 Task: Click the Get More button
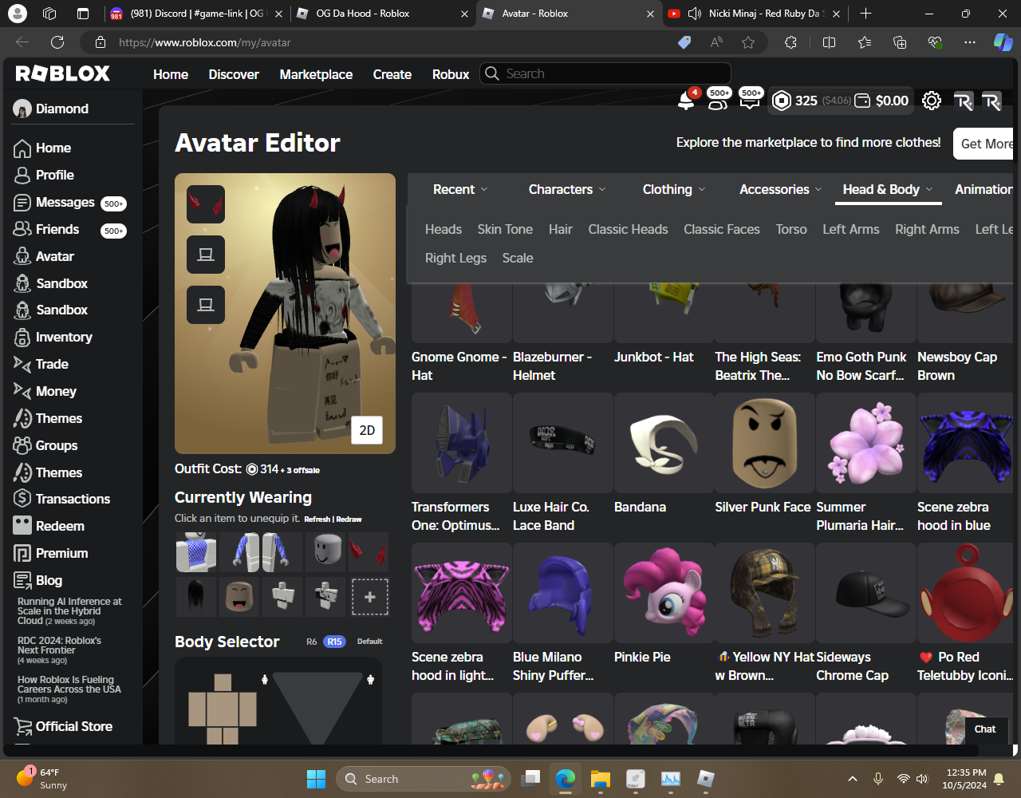[x=985, y=144]
